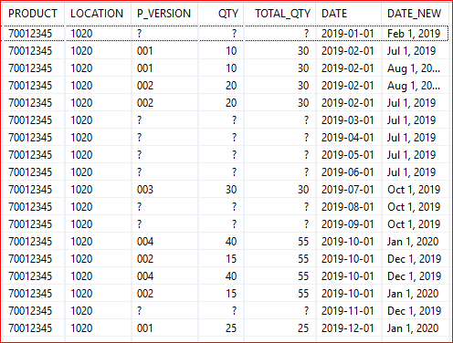This screenshot has height=343, width=453.
Task: Click the PRODUCT column header
Action: [33, 14]
